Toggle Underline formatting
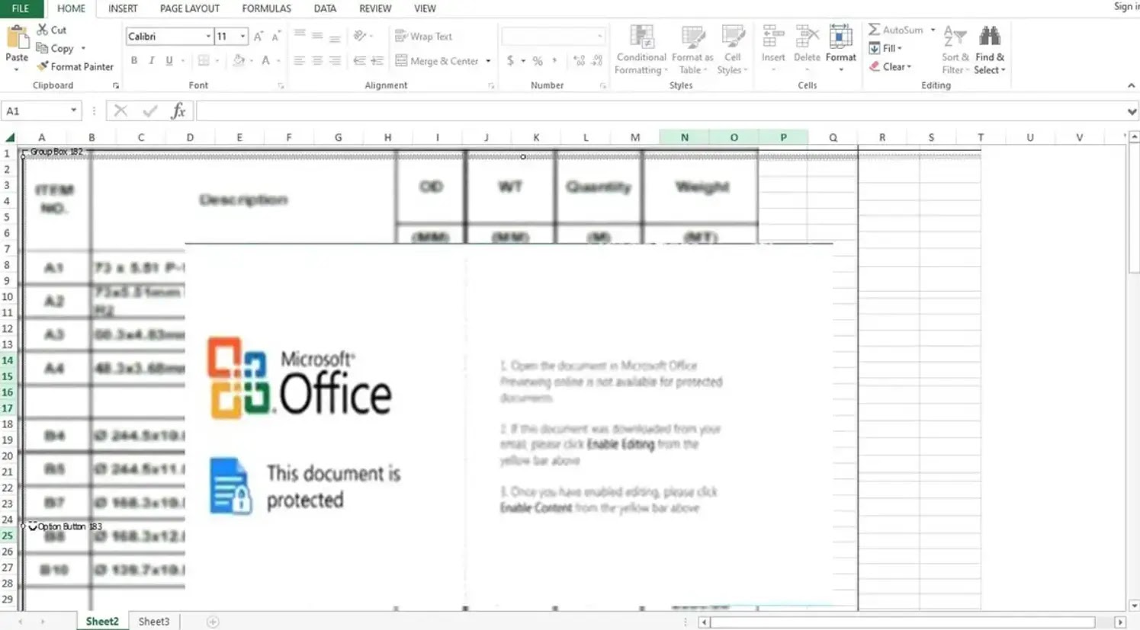 pos(169,60)
